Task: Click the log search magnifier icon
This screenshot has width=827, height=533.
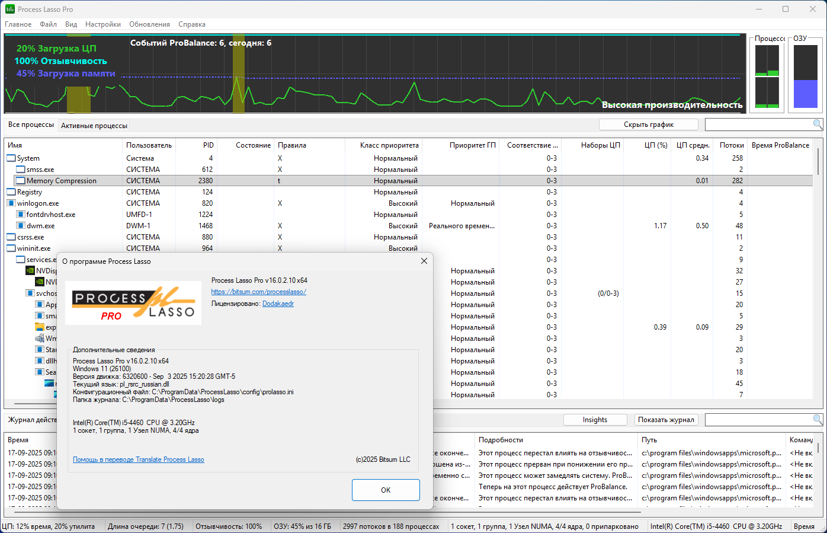Action: (x=818, y=420)
